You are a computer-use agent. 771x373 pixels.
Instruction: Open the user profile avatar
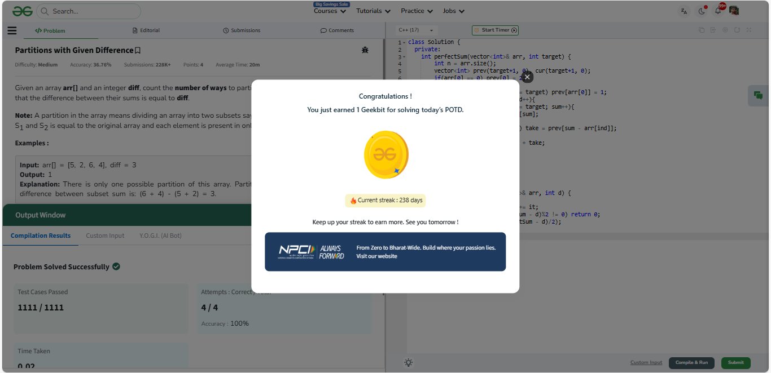coord(734,11)
